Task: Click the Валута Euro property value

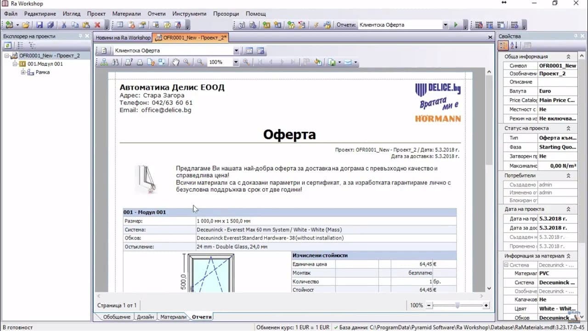Action: [557, 91]
